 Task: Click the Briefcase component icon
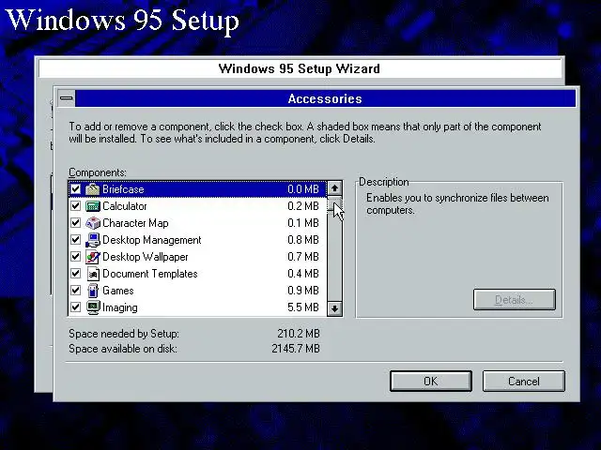[x=92, y=189]
